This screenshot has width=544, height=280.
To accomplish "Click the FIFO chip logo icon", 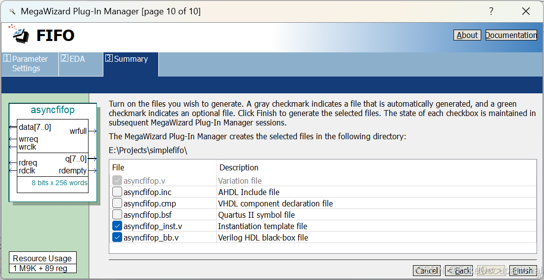I will (18, 35).
